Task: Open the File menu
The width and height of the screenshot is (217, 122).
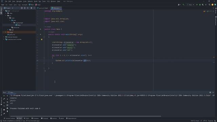Action: 6,1
